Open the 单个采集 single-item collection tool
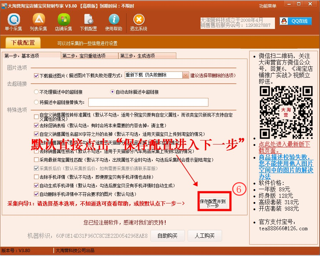 [14, 22]
